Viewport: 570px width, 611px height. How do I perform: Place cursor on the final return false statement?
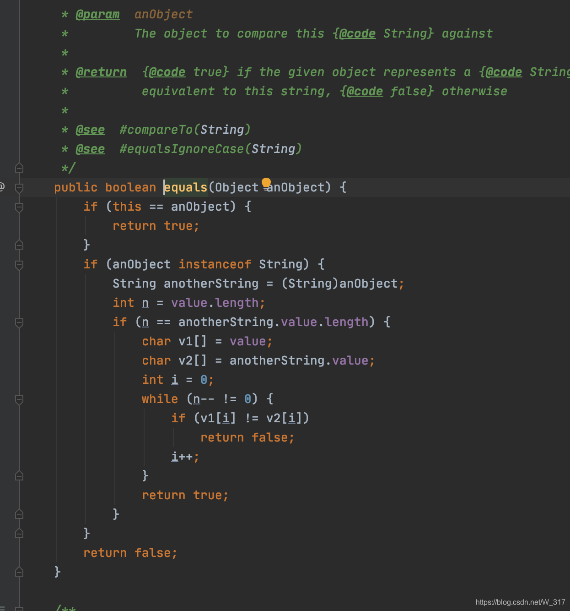coord(130,553)
